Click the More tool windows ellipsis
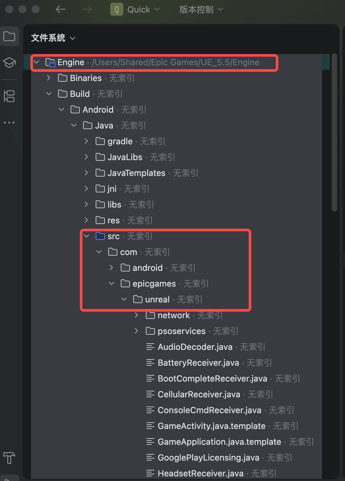This screenshot has height=481, width=345. pos(9,123)
